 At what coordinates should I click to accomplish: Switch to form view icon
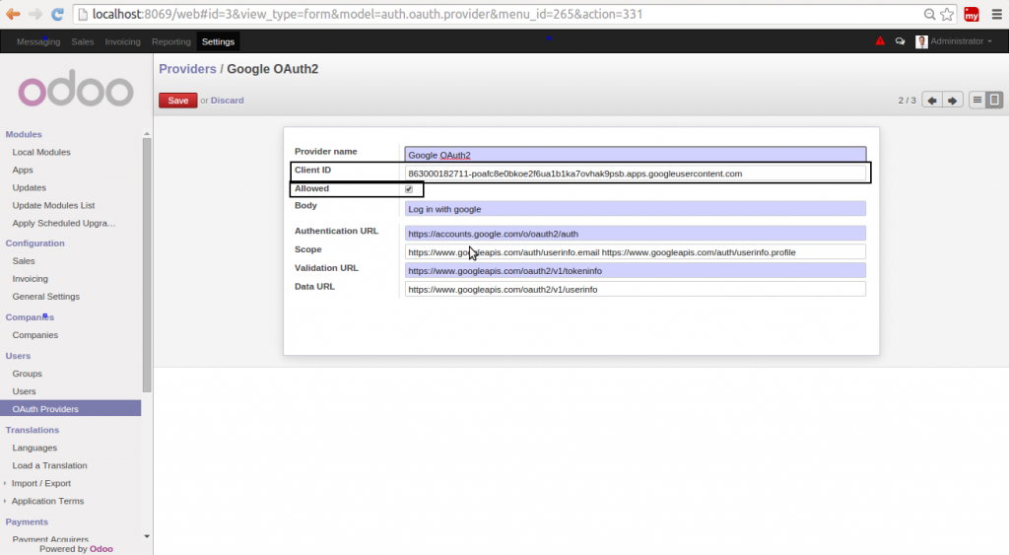click(994, 100)
